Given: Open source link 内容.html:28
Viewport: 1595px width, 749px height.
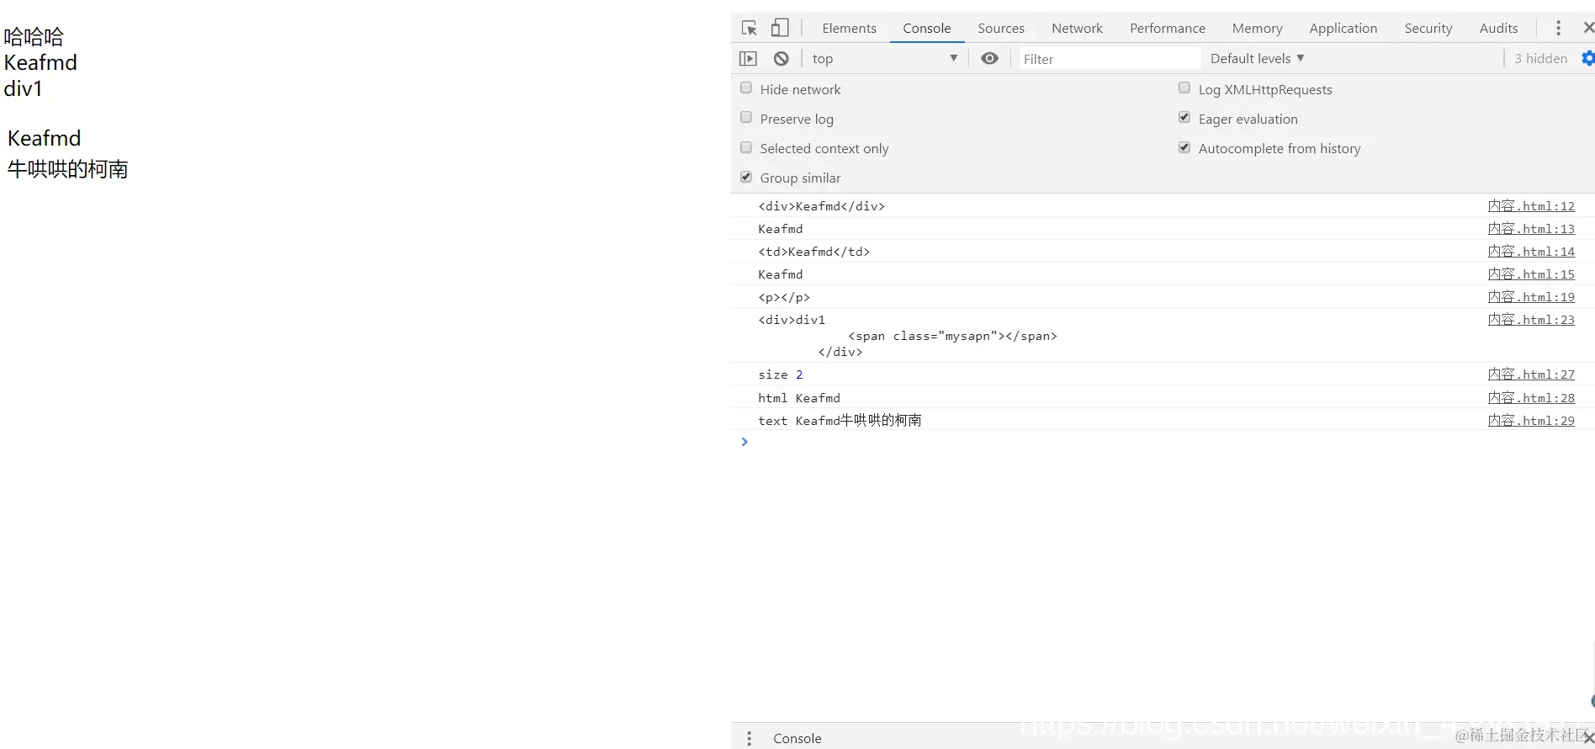Looking at the screenshot, I should coord(1531,397).
